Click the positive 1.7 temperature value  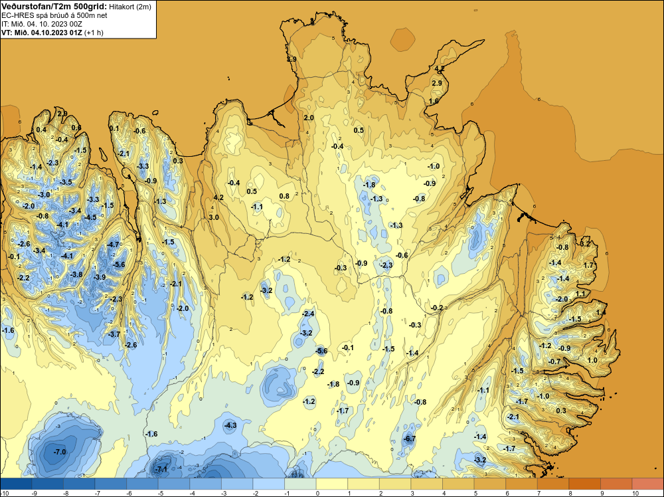click(x=588, y=266)
